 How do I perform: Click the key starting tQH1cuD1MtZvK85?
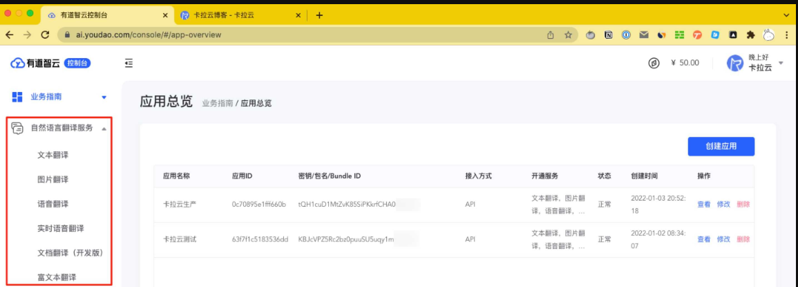[347, 204]
